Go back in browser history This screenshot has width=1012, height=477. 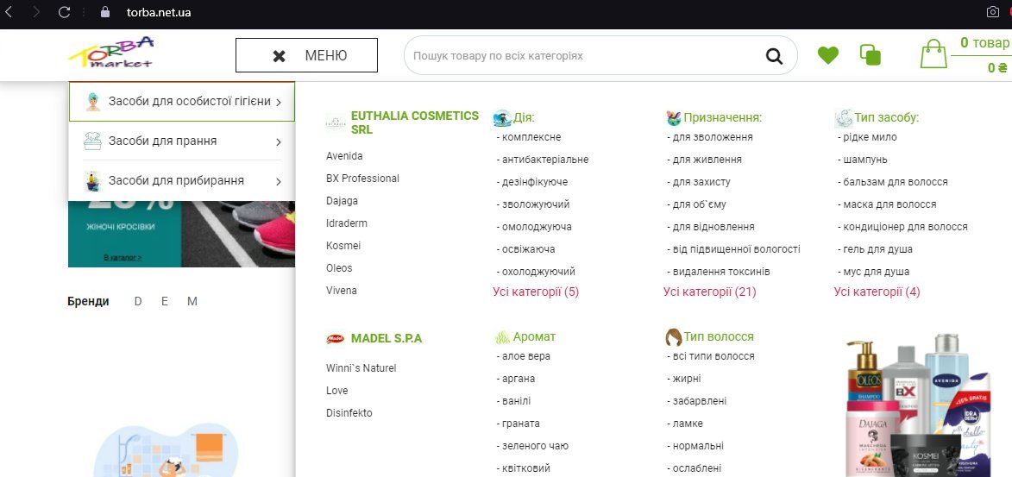[9, 11]
